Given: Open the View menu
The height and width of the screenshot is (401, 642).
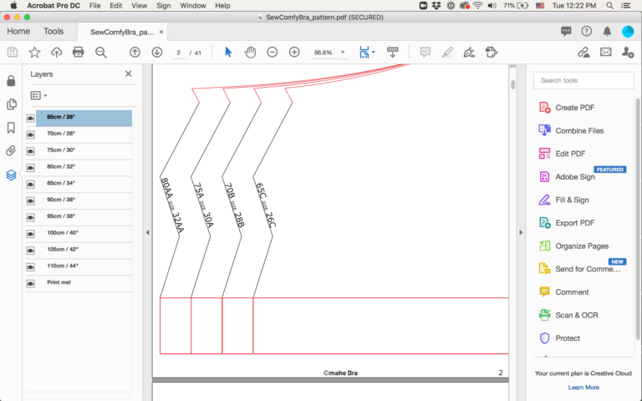Looking at the screenshot, I should click(x=139, y=6).
